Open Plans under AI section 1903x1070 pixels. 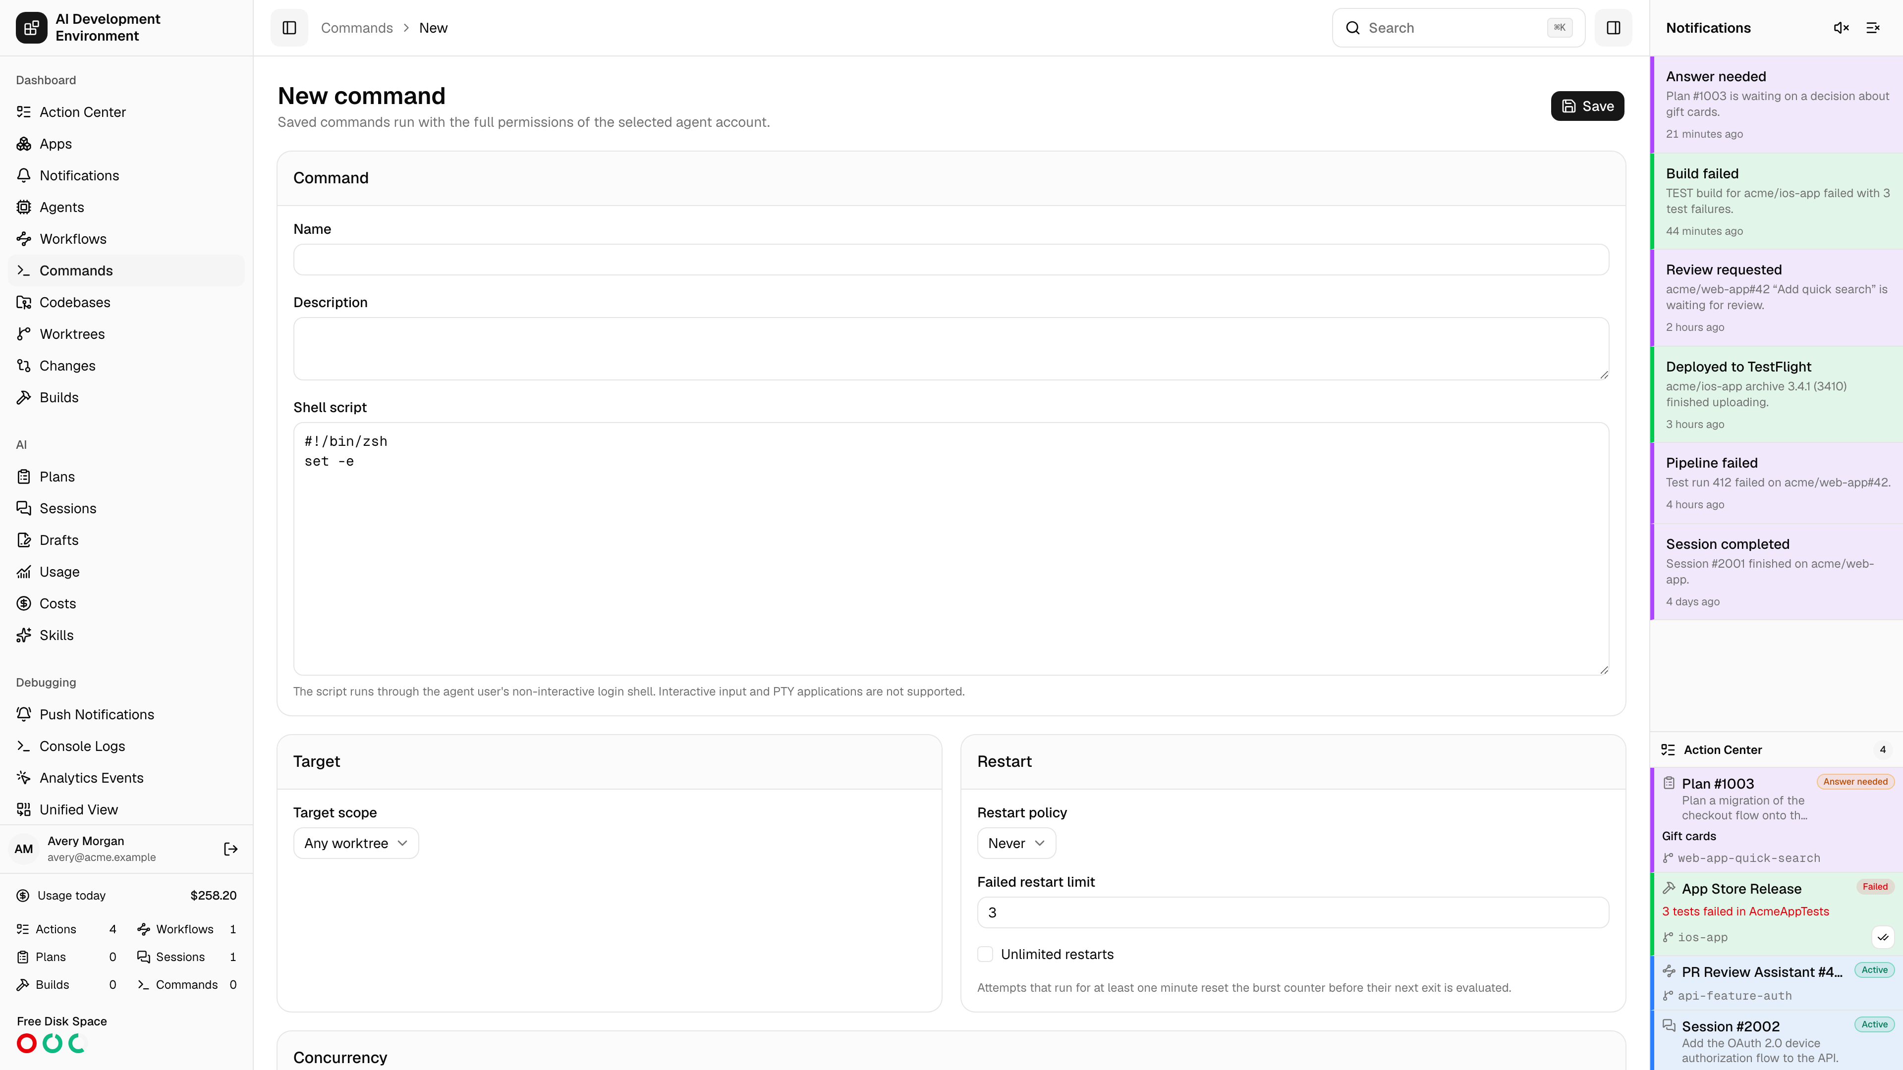pyautogui.click(x=126, y=477)
